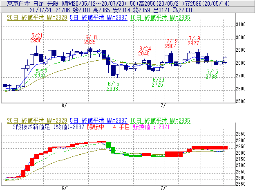
Task: Click the open interest 取22331
Action: [183, 10]
